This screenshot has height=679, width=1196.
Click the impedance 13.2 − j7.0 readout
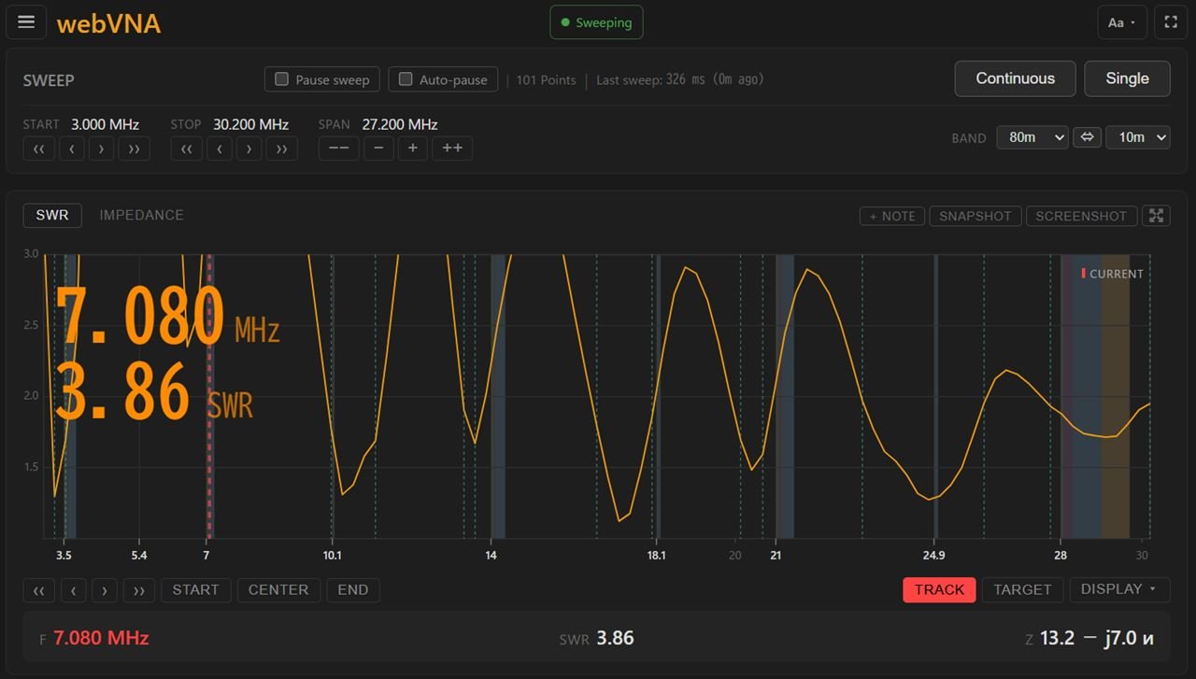tap(1097, 639)
